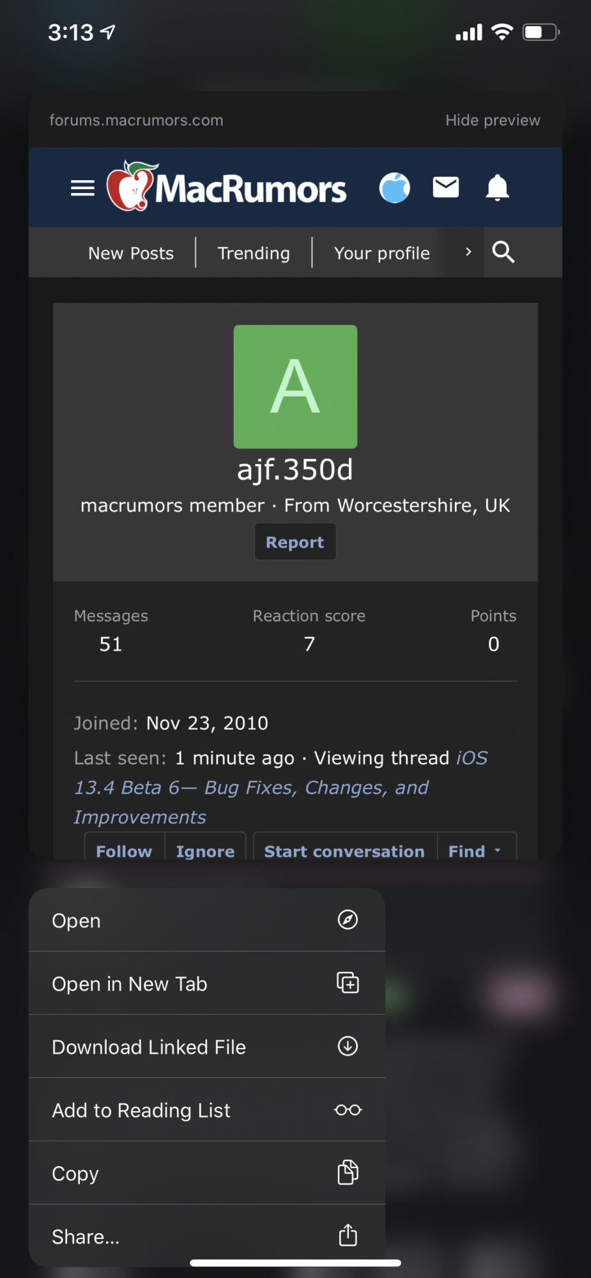
Task: Tap the magnifying glass search icon
Action: tap(503, 252)
